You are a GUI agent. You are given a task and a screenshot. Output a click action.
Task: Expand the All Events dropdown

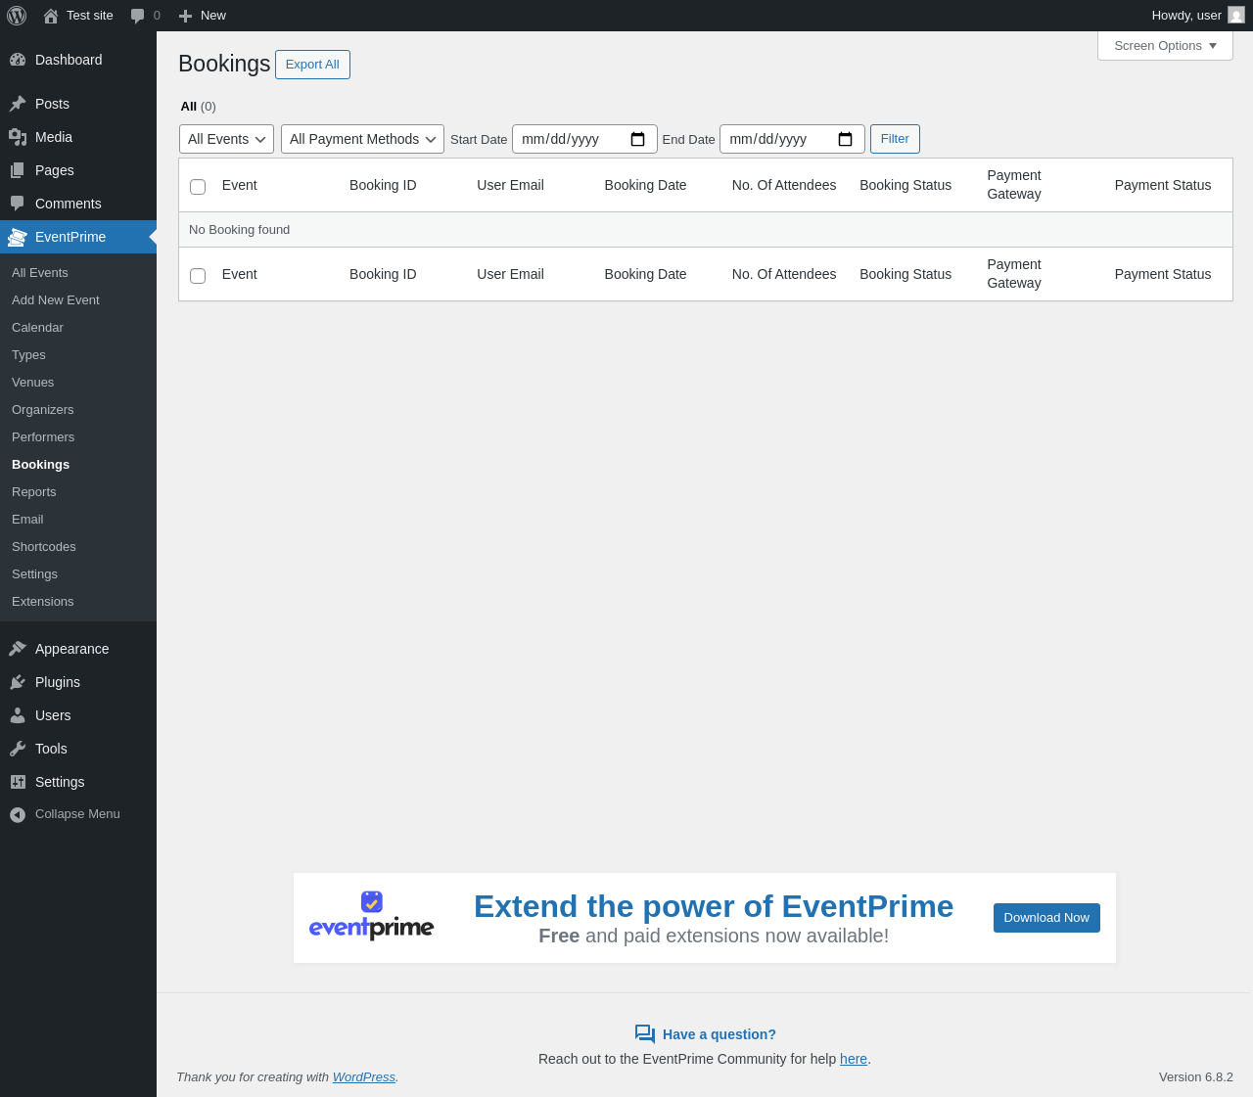tap(226, 139)
